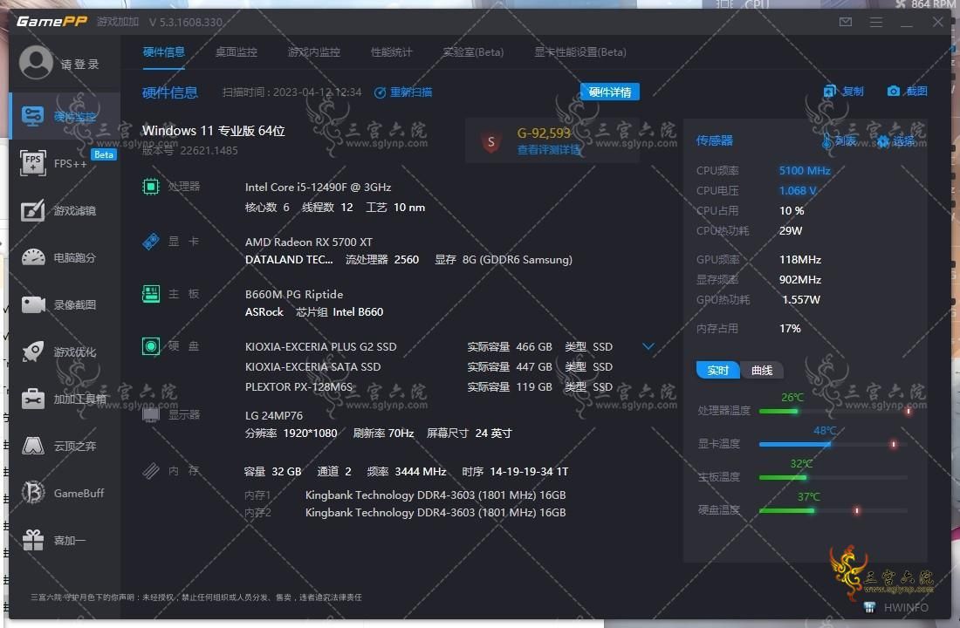This screenshot has height=628, width=960.
Task: Open 查看评测详情 link
Action: [549, 150]
